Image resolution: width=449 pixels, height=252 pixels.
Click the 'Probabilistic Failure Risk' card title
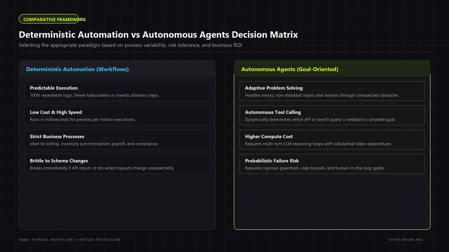click(272, 161)
